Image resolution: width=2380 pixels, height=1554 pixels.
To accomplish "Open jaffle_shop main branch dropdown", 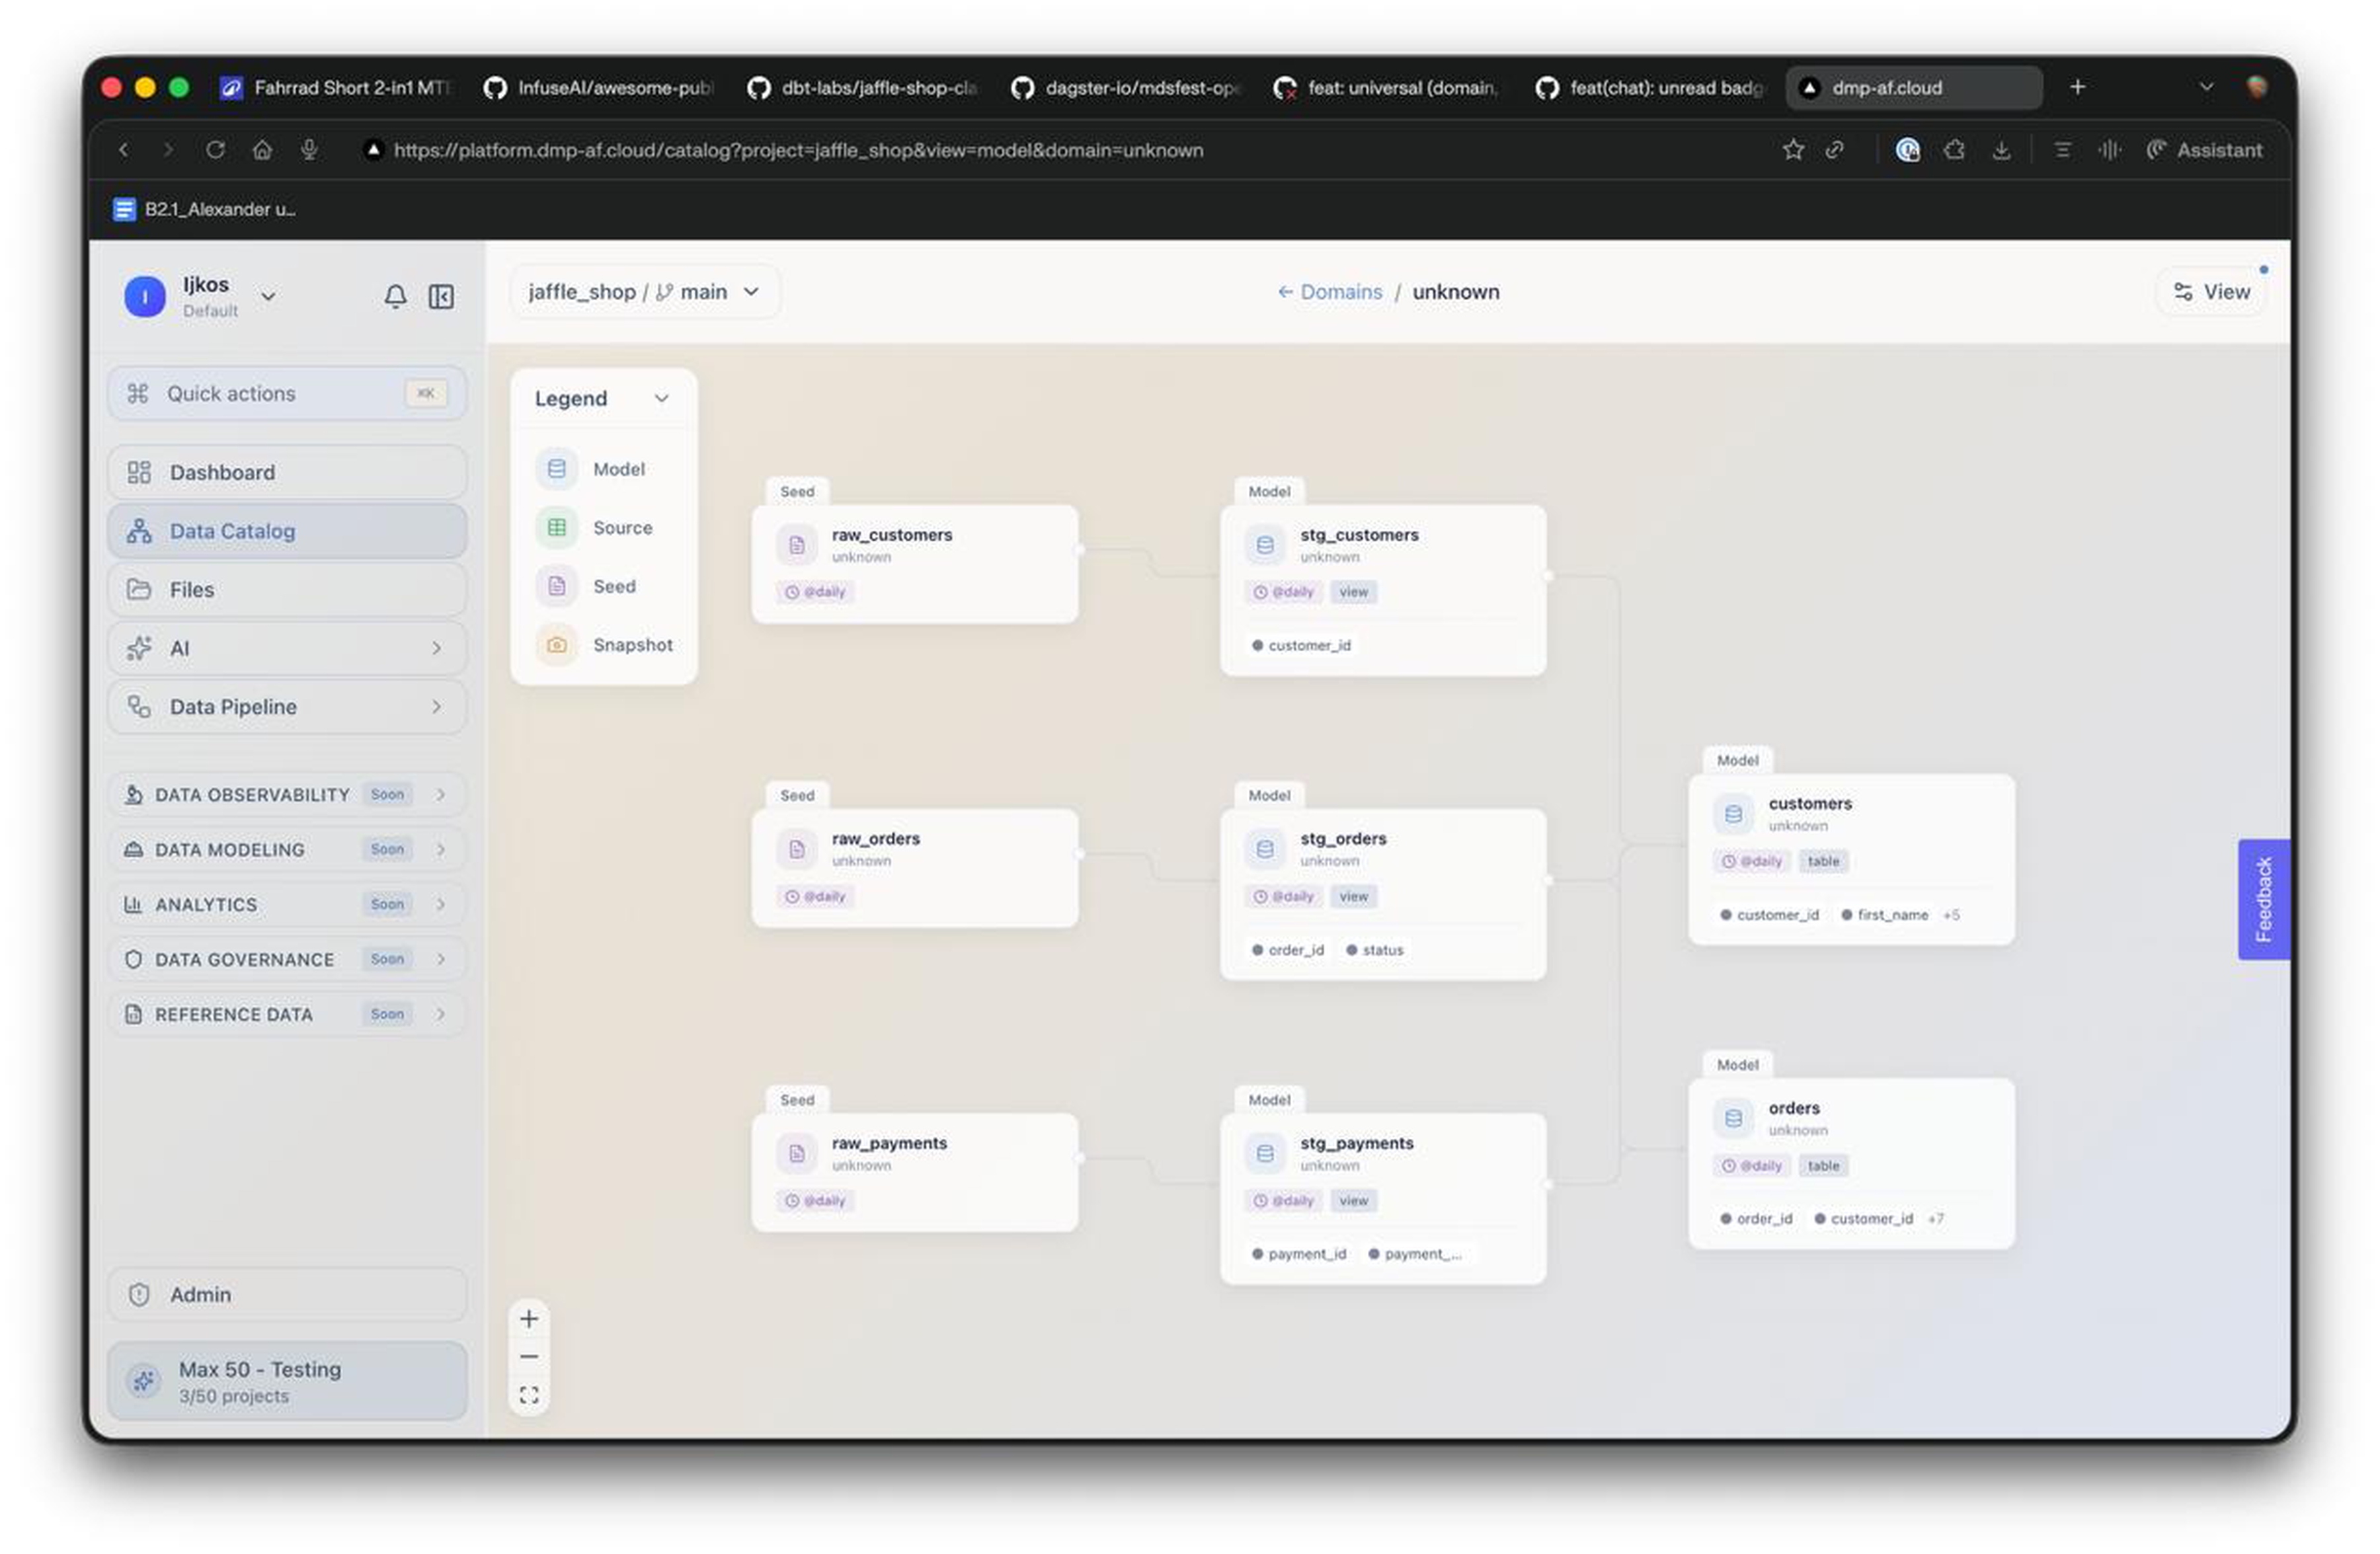I will pyautogui.click(x=644, y=292).
